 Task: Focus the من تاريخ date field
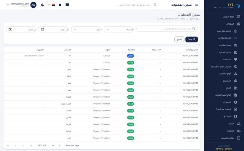tap(54, 29)
